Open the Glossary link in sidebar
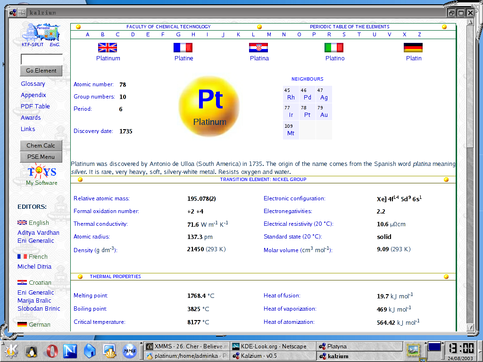This screenshot has width=483, height=362. tap(33, 84)
